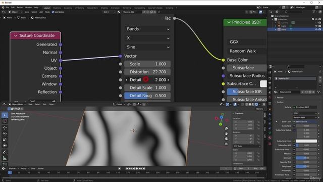The width and height of the screenshot is (323, 182).
Task: Toggle Collection visibility eye in outliner
Action: (x=316, y=19)
